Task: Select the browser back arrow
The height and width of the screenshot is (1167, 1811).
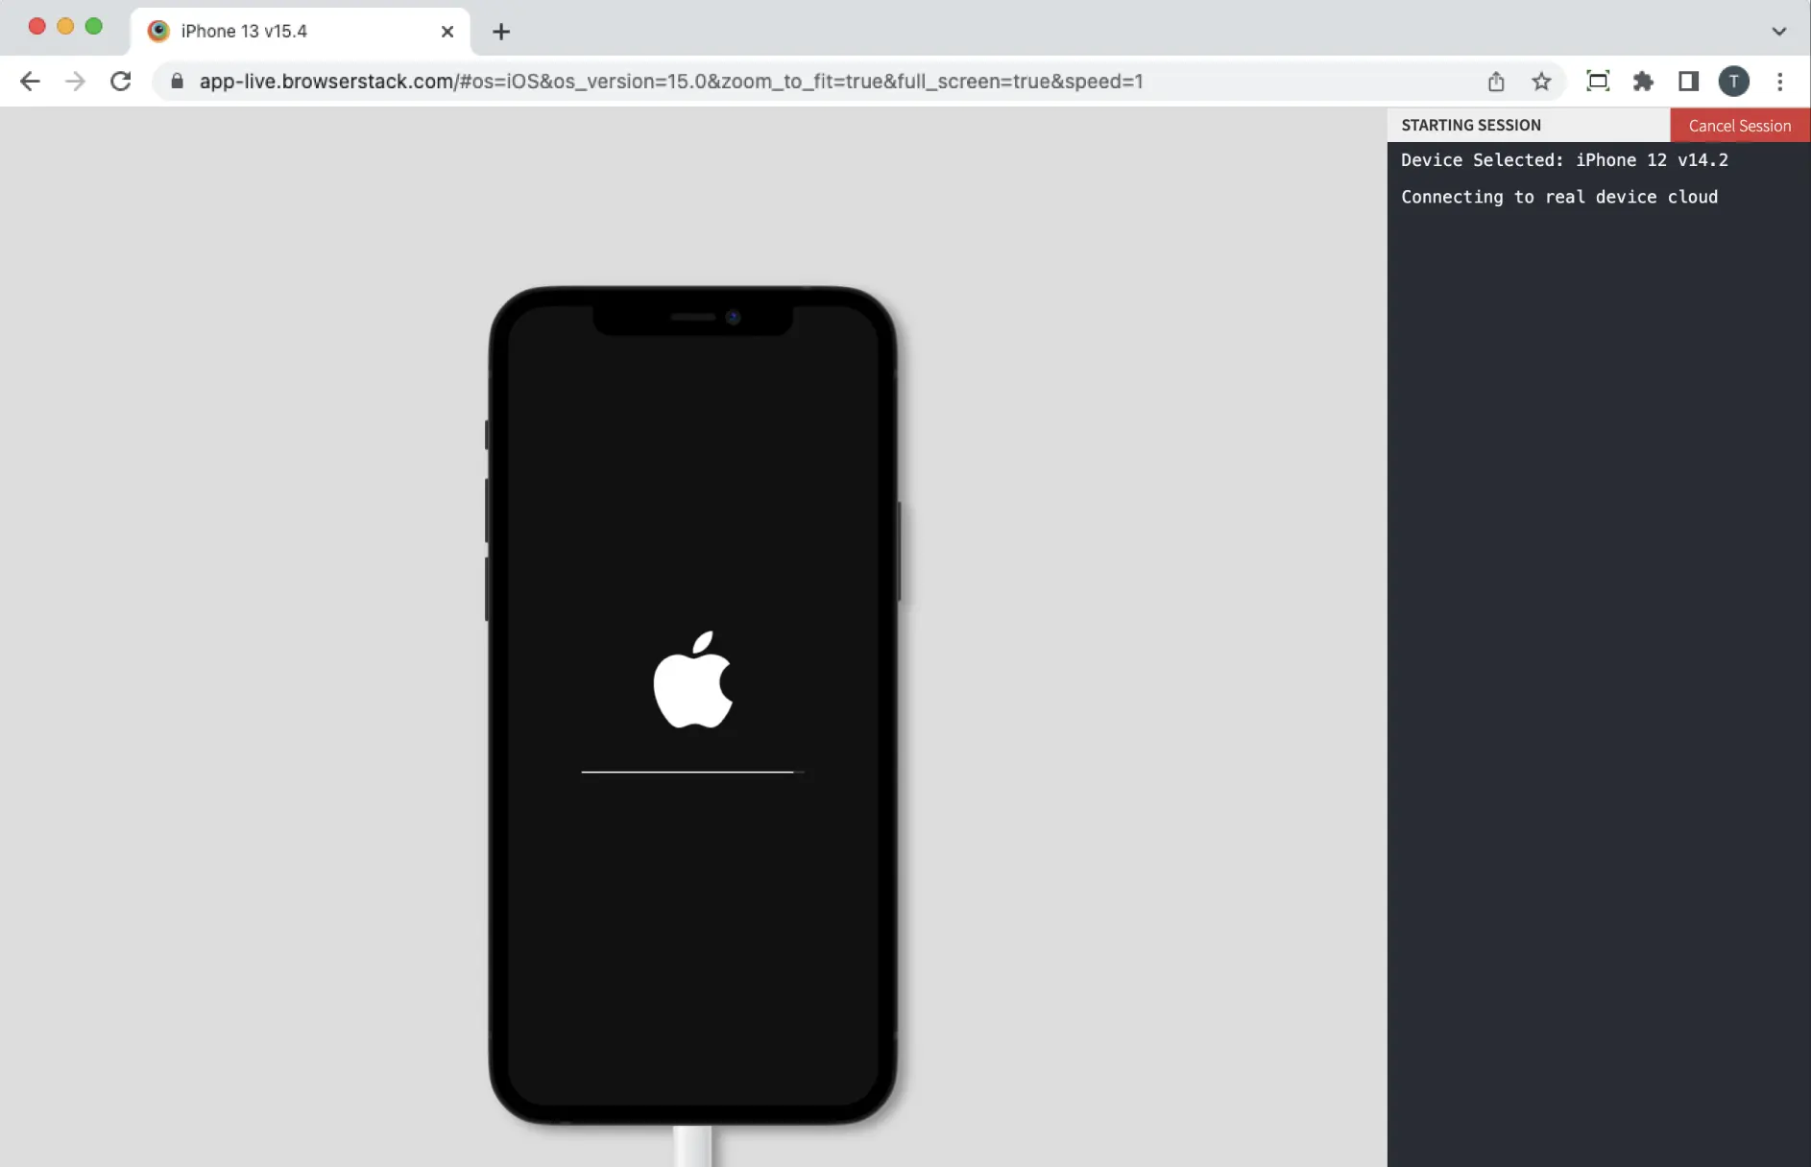Action: coord(30,81)
